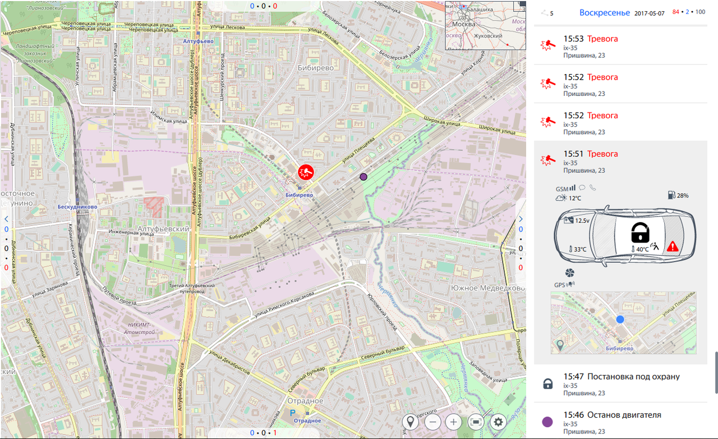Click the Moscow overview mini map
Viewport: 718px width, 439px height.
point(485,25)
